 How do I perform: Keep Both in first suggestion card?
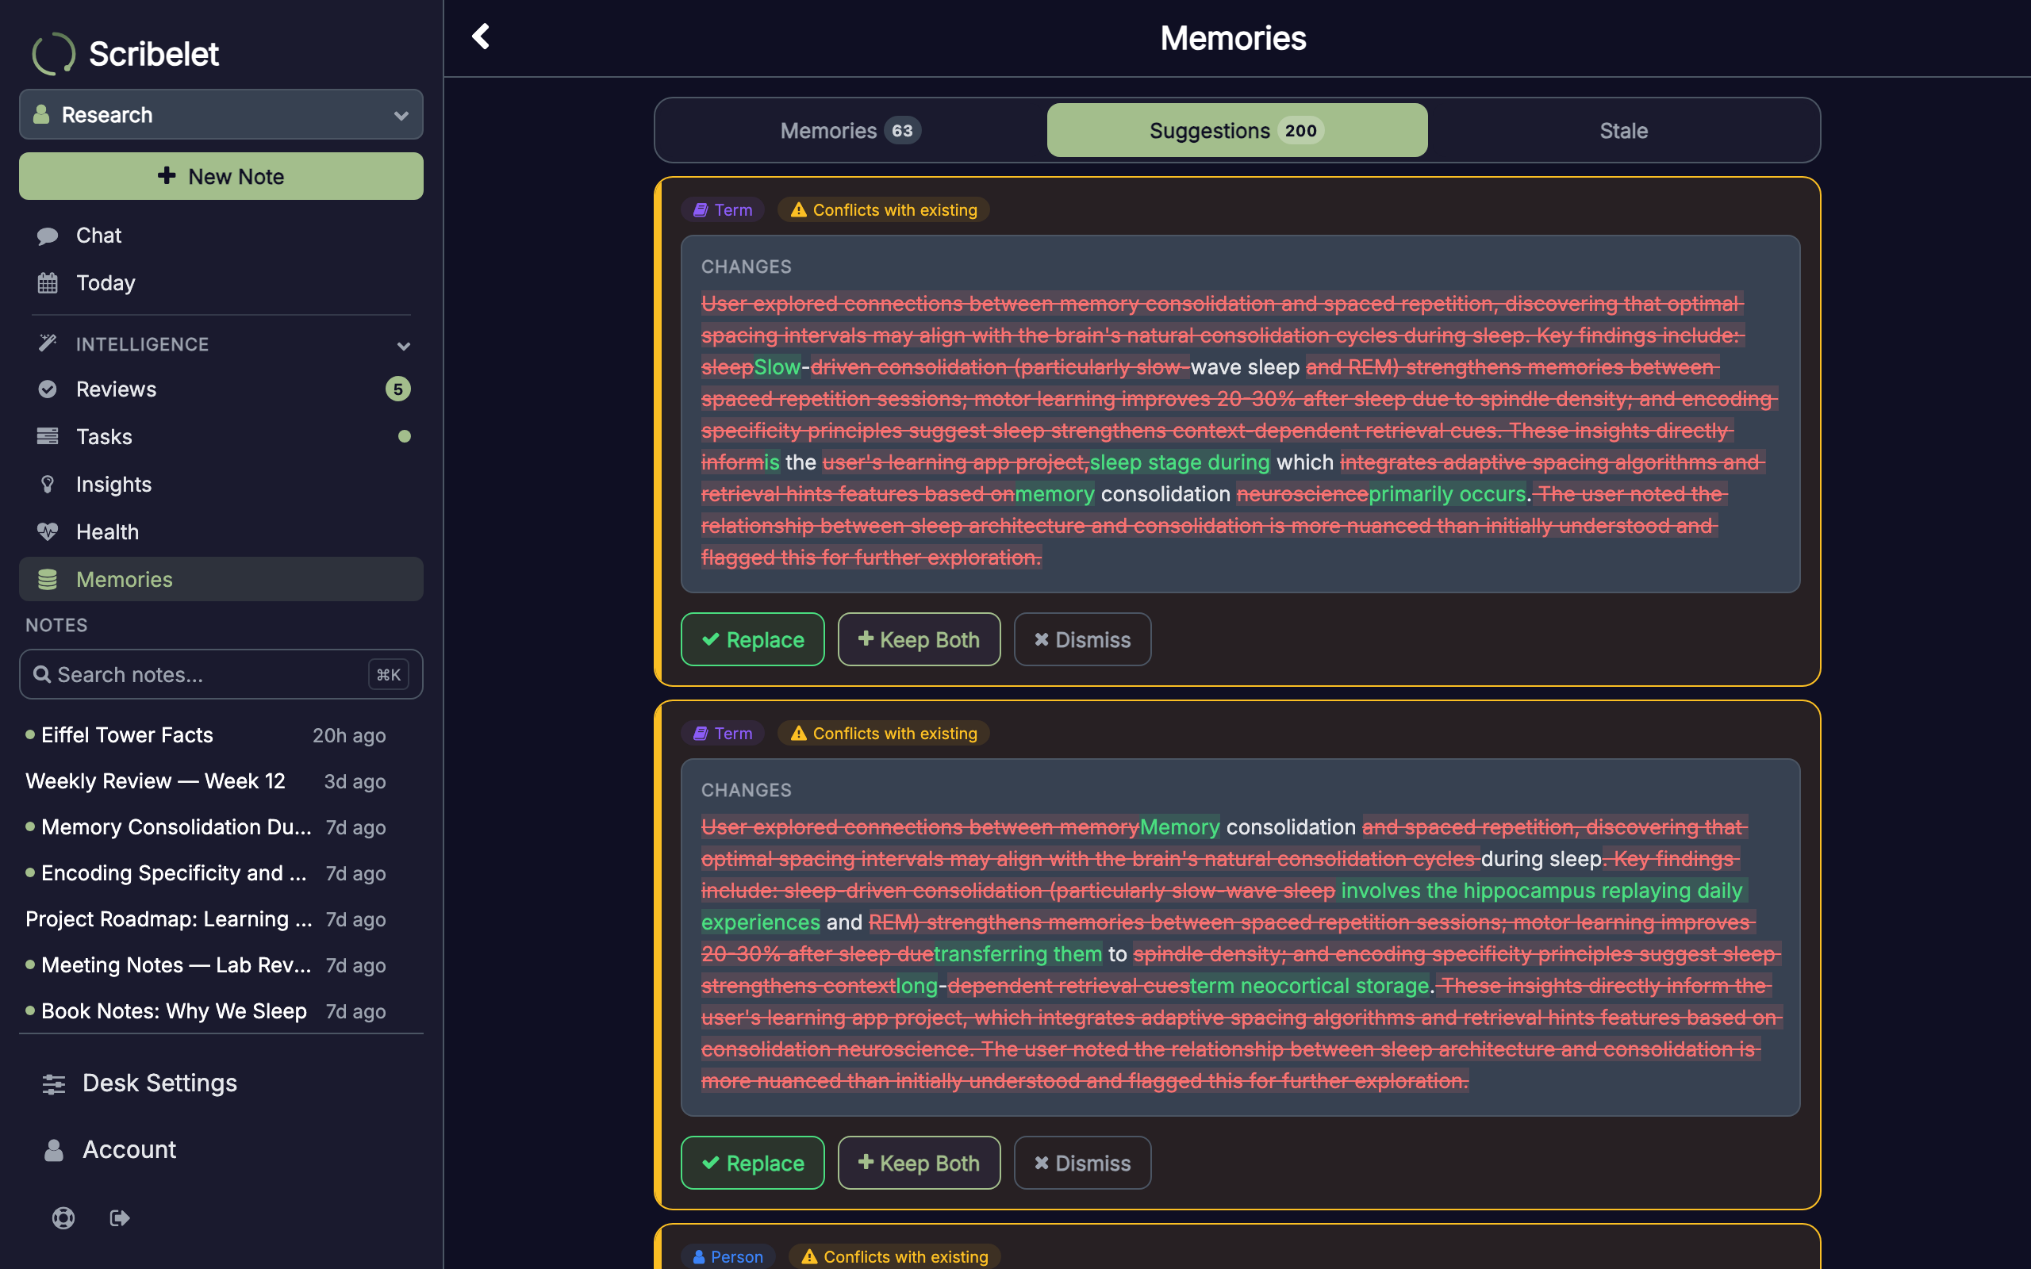[x=919, y=639]
